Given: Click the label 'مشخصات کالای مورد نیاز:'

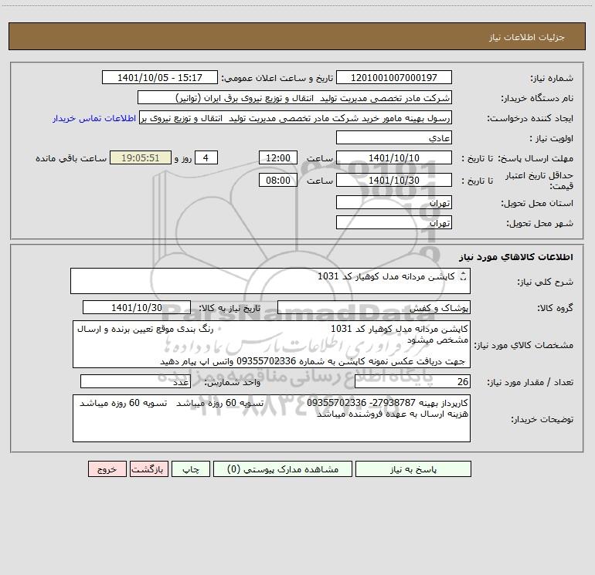Looking at the screenshot, I should 525,345.
